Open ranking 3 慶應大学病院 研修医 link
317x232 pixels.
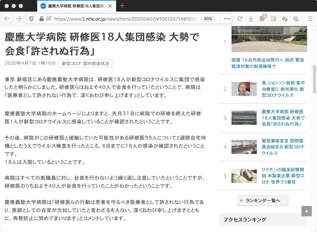click(x=283, y=118)
